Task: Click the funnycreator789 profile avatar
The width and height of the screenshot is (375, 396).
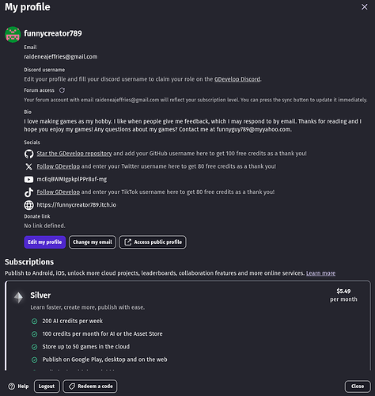Action: pos(13,34)
